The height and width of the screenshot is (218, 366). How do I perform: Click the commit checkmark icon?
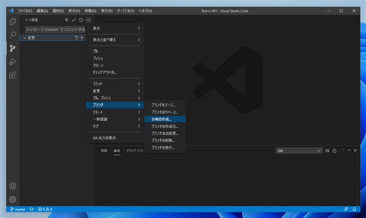pos(74,20)
